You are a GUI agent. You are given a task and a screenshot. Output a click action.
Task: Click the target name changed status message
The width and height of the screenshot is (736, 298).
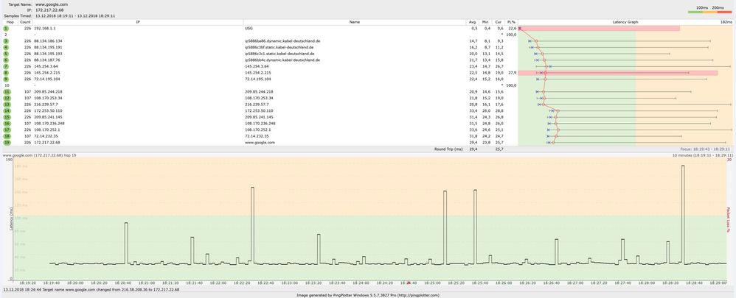pos(91,290)
